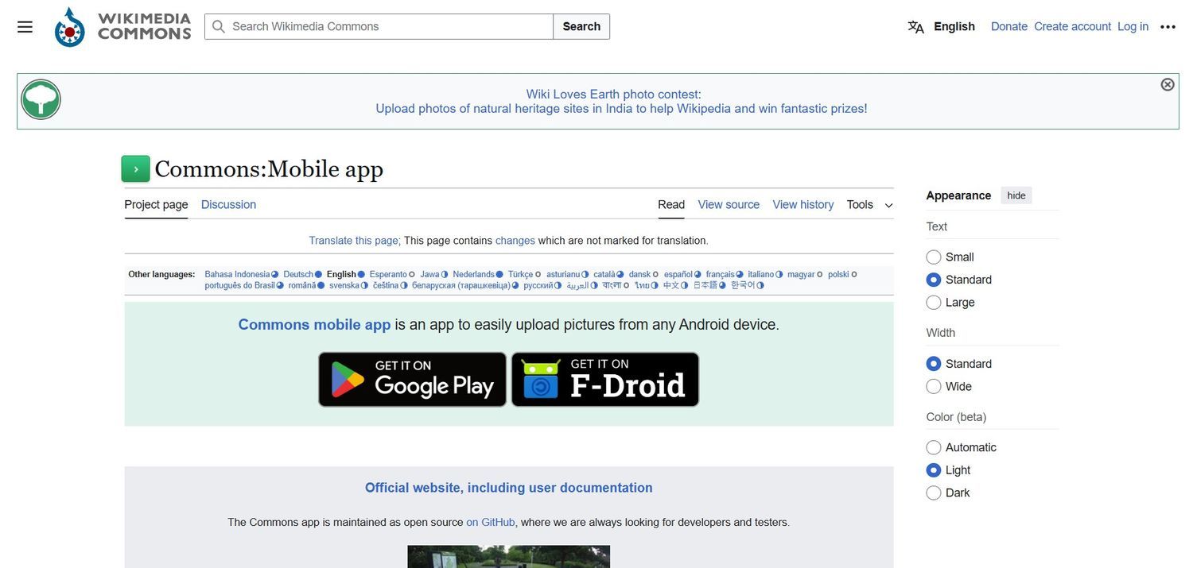Switch to the Discussion tab

(x=228, y=205)
